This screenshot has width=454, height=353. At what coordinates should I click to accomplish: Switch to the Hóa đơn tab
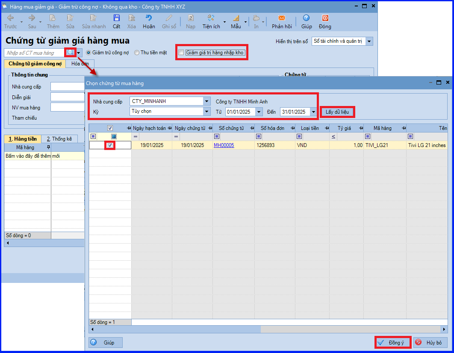(80, 64)
